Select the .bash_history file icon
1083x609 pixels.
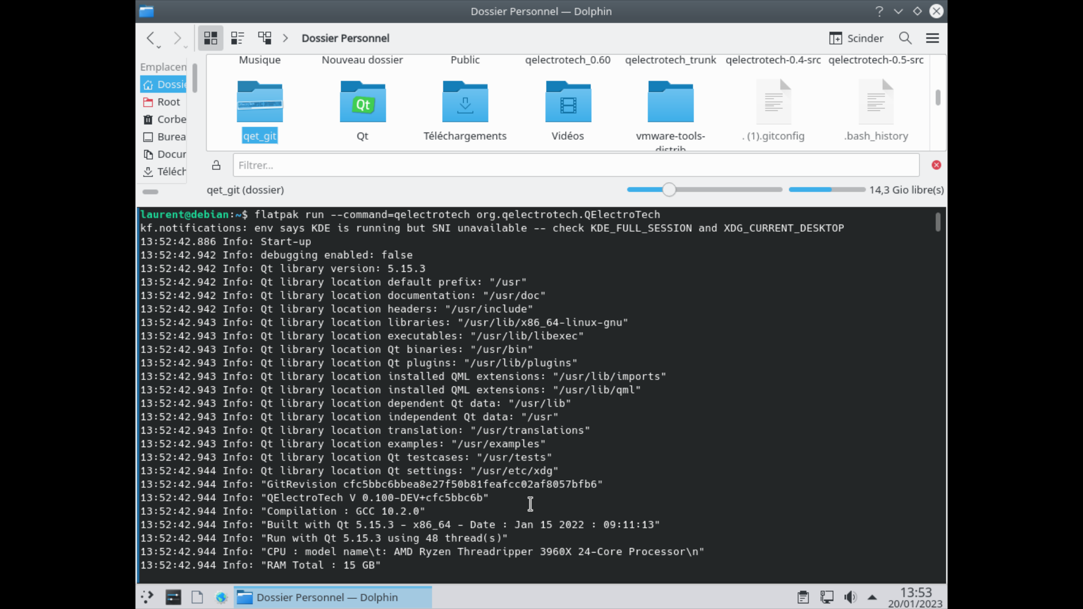pos(876,101)
